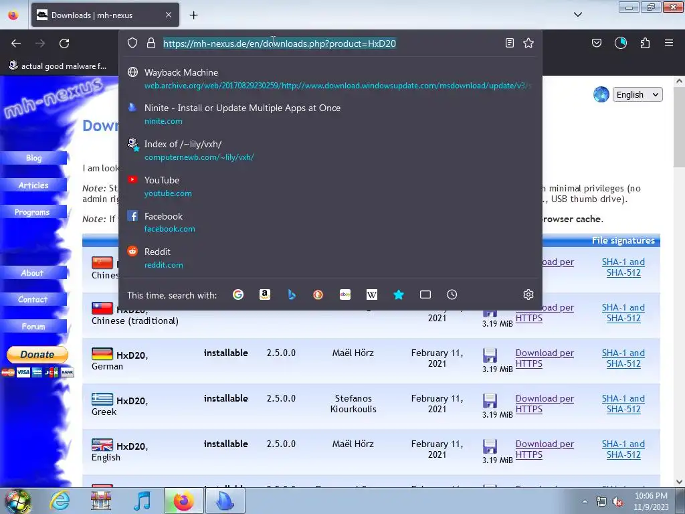Show hidden system tray icons arrow
This screenshot has width=685, height=514.
585,501
